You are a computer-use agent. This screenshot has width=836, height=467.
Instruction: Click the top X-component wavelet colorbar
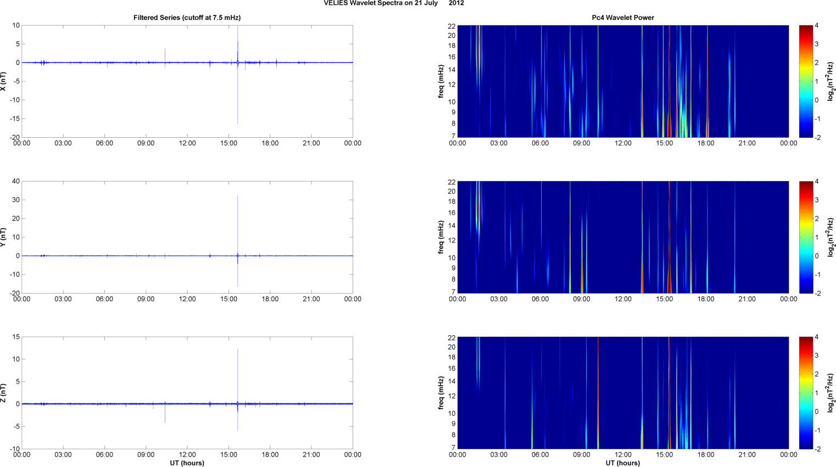[805, 81]
